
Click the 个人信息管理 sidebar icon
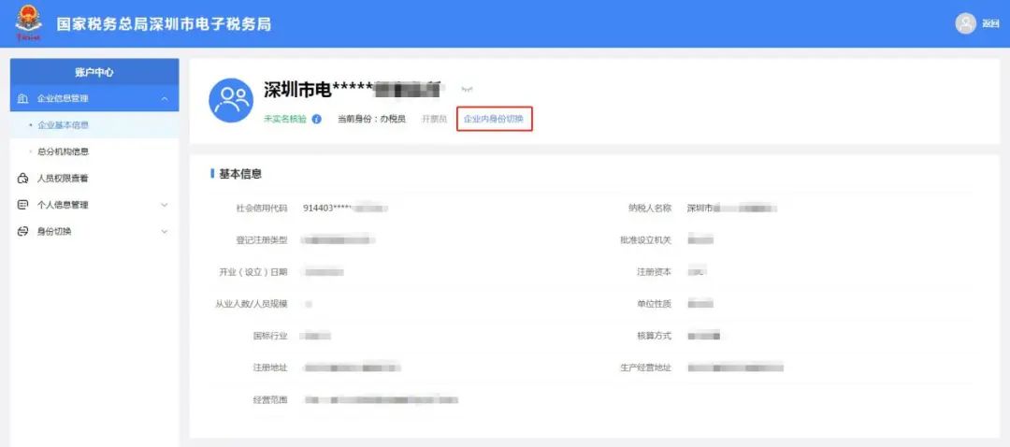[x=23, y=205]
